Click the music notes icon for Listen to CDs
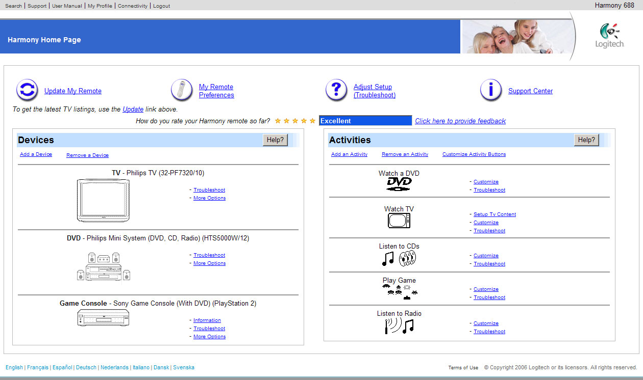The width and height of the screenshot is (643, 380). pos(399,258)
